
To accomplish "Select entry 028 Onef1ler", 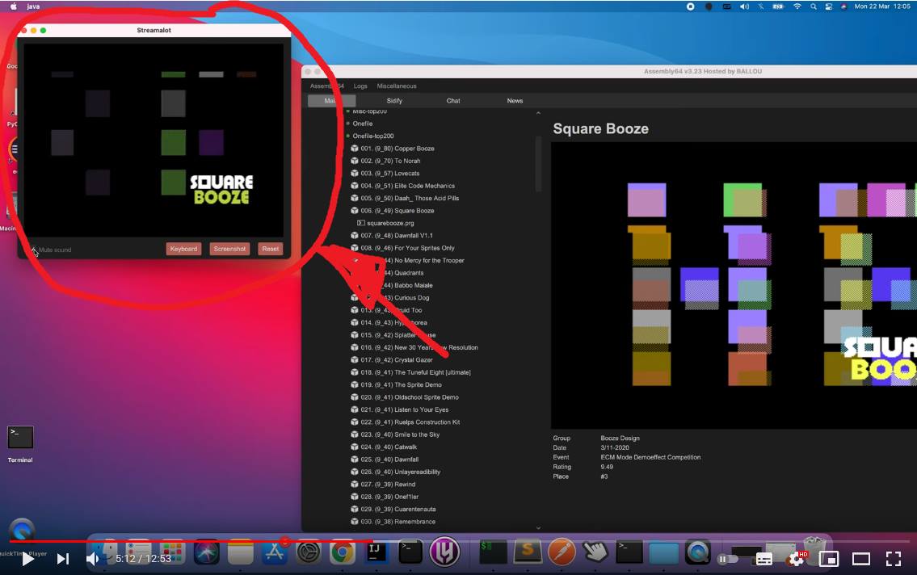I will 389,497.
